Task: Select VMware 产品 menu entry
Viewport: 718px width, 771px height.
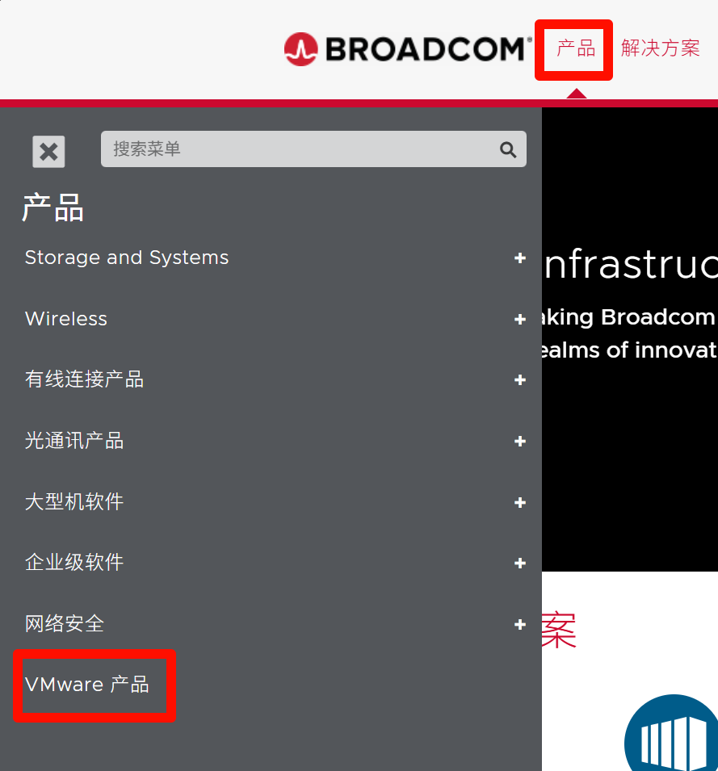Action: click(87, 685)
